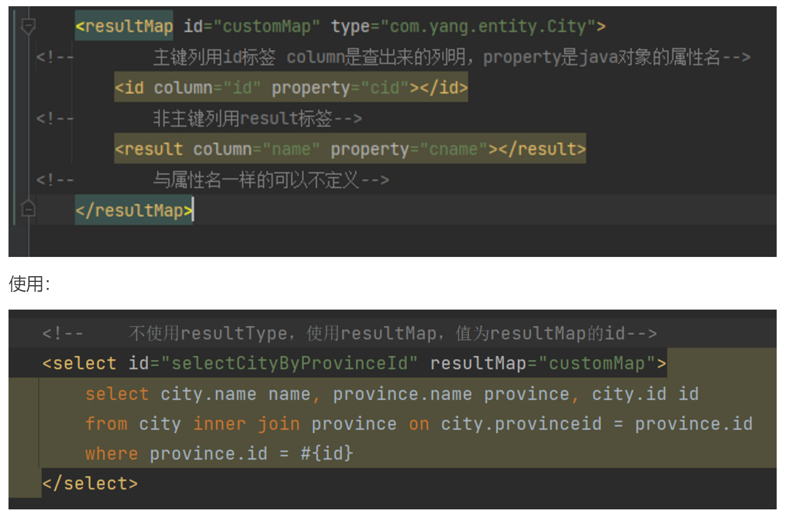The height and width of the screenshot is (519, 788).
Task: Click the comment starting with 主键列用id标签
Action: point(450,57)
